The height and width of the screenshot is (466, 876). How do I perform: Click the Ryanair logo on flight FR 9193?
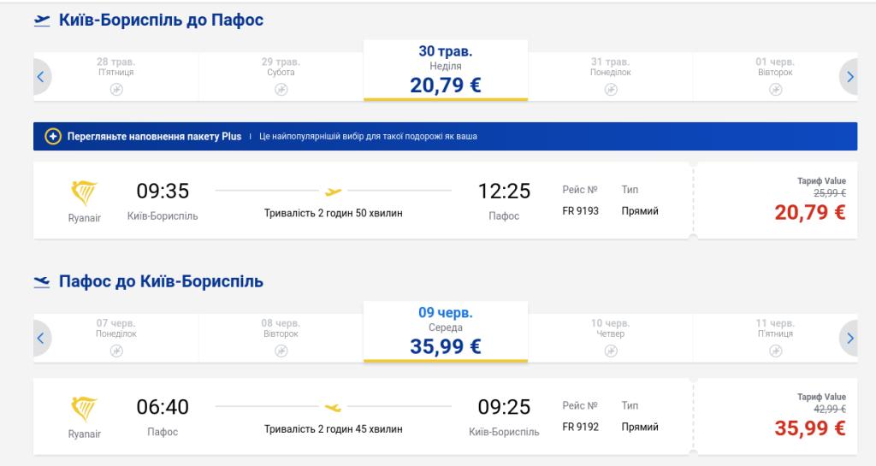click(84, 193)
